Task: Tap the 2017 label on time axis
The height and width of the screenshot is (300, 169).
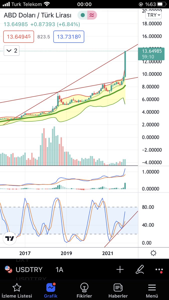Action: [x=25, y=253]
